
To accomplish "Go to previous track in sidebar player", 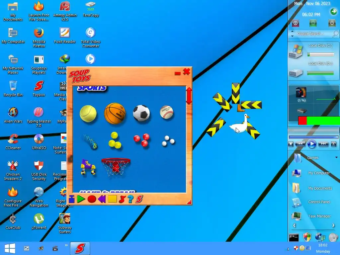I will 300,144.
